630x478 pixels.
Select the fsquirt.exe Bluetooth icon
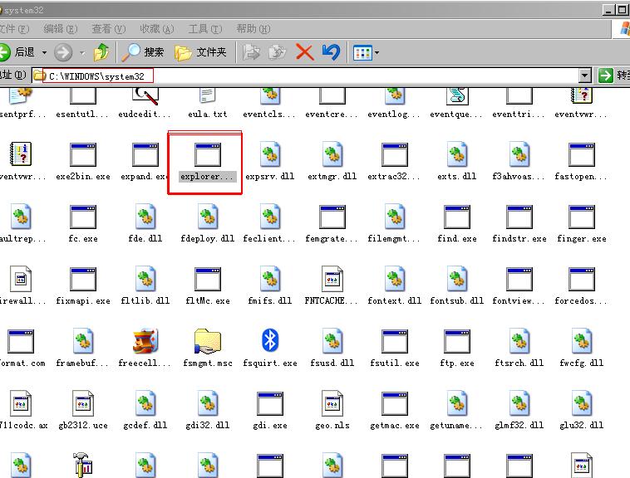270,340
